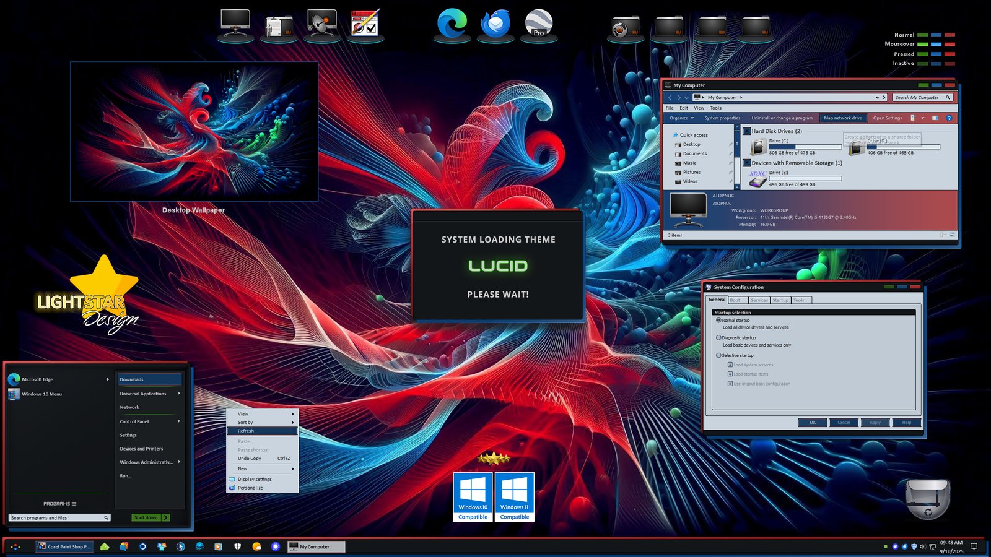Image resolution: width=991 pixels, height=557 pixels.
Task: Click the Start button on the taskbar
Action: (x=15, y=546)
